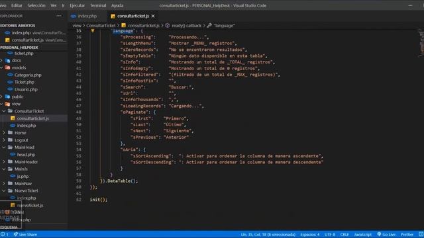Open the Ejecutar menu

[77, 5]
